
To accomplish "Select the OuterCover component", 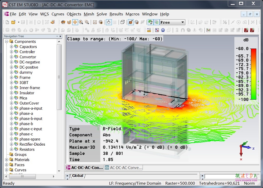I will 29,103.
